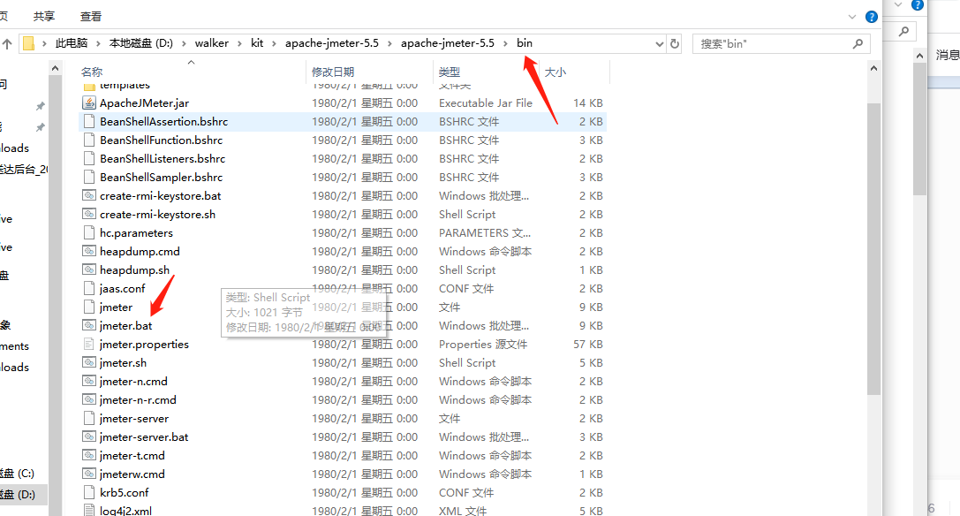The height and width of the screenshot is (516, 960).
Task: Click the jmeter.properties file icon
Action: (x=89, y=345)
